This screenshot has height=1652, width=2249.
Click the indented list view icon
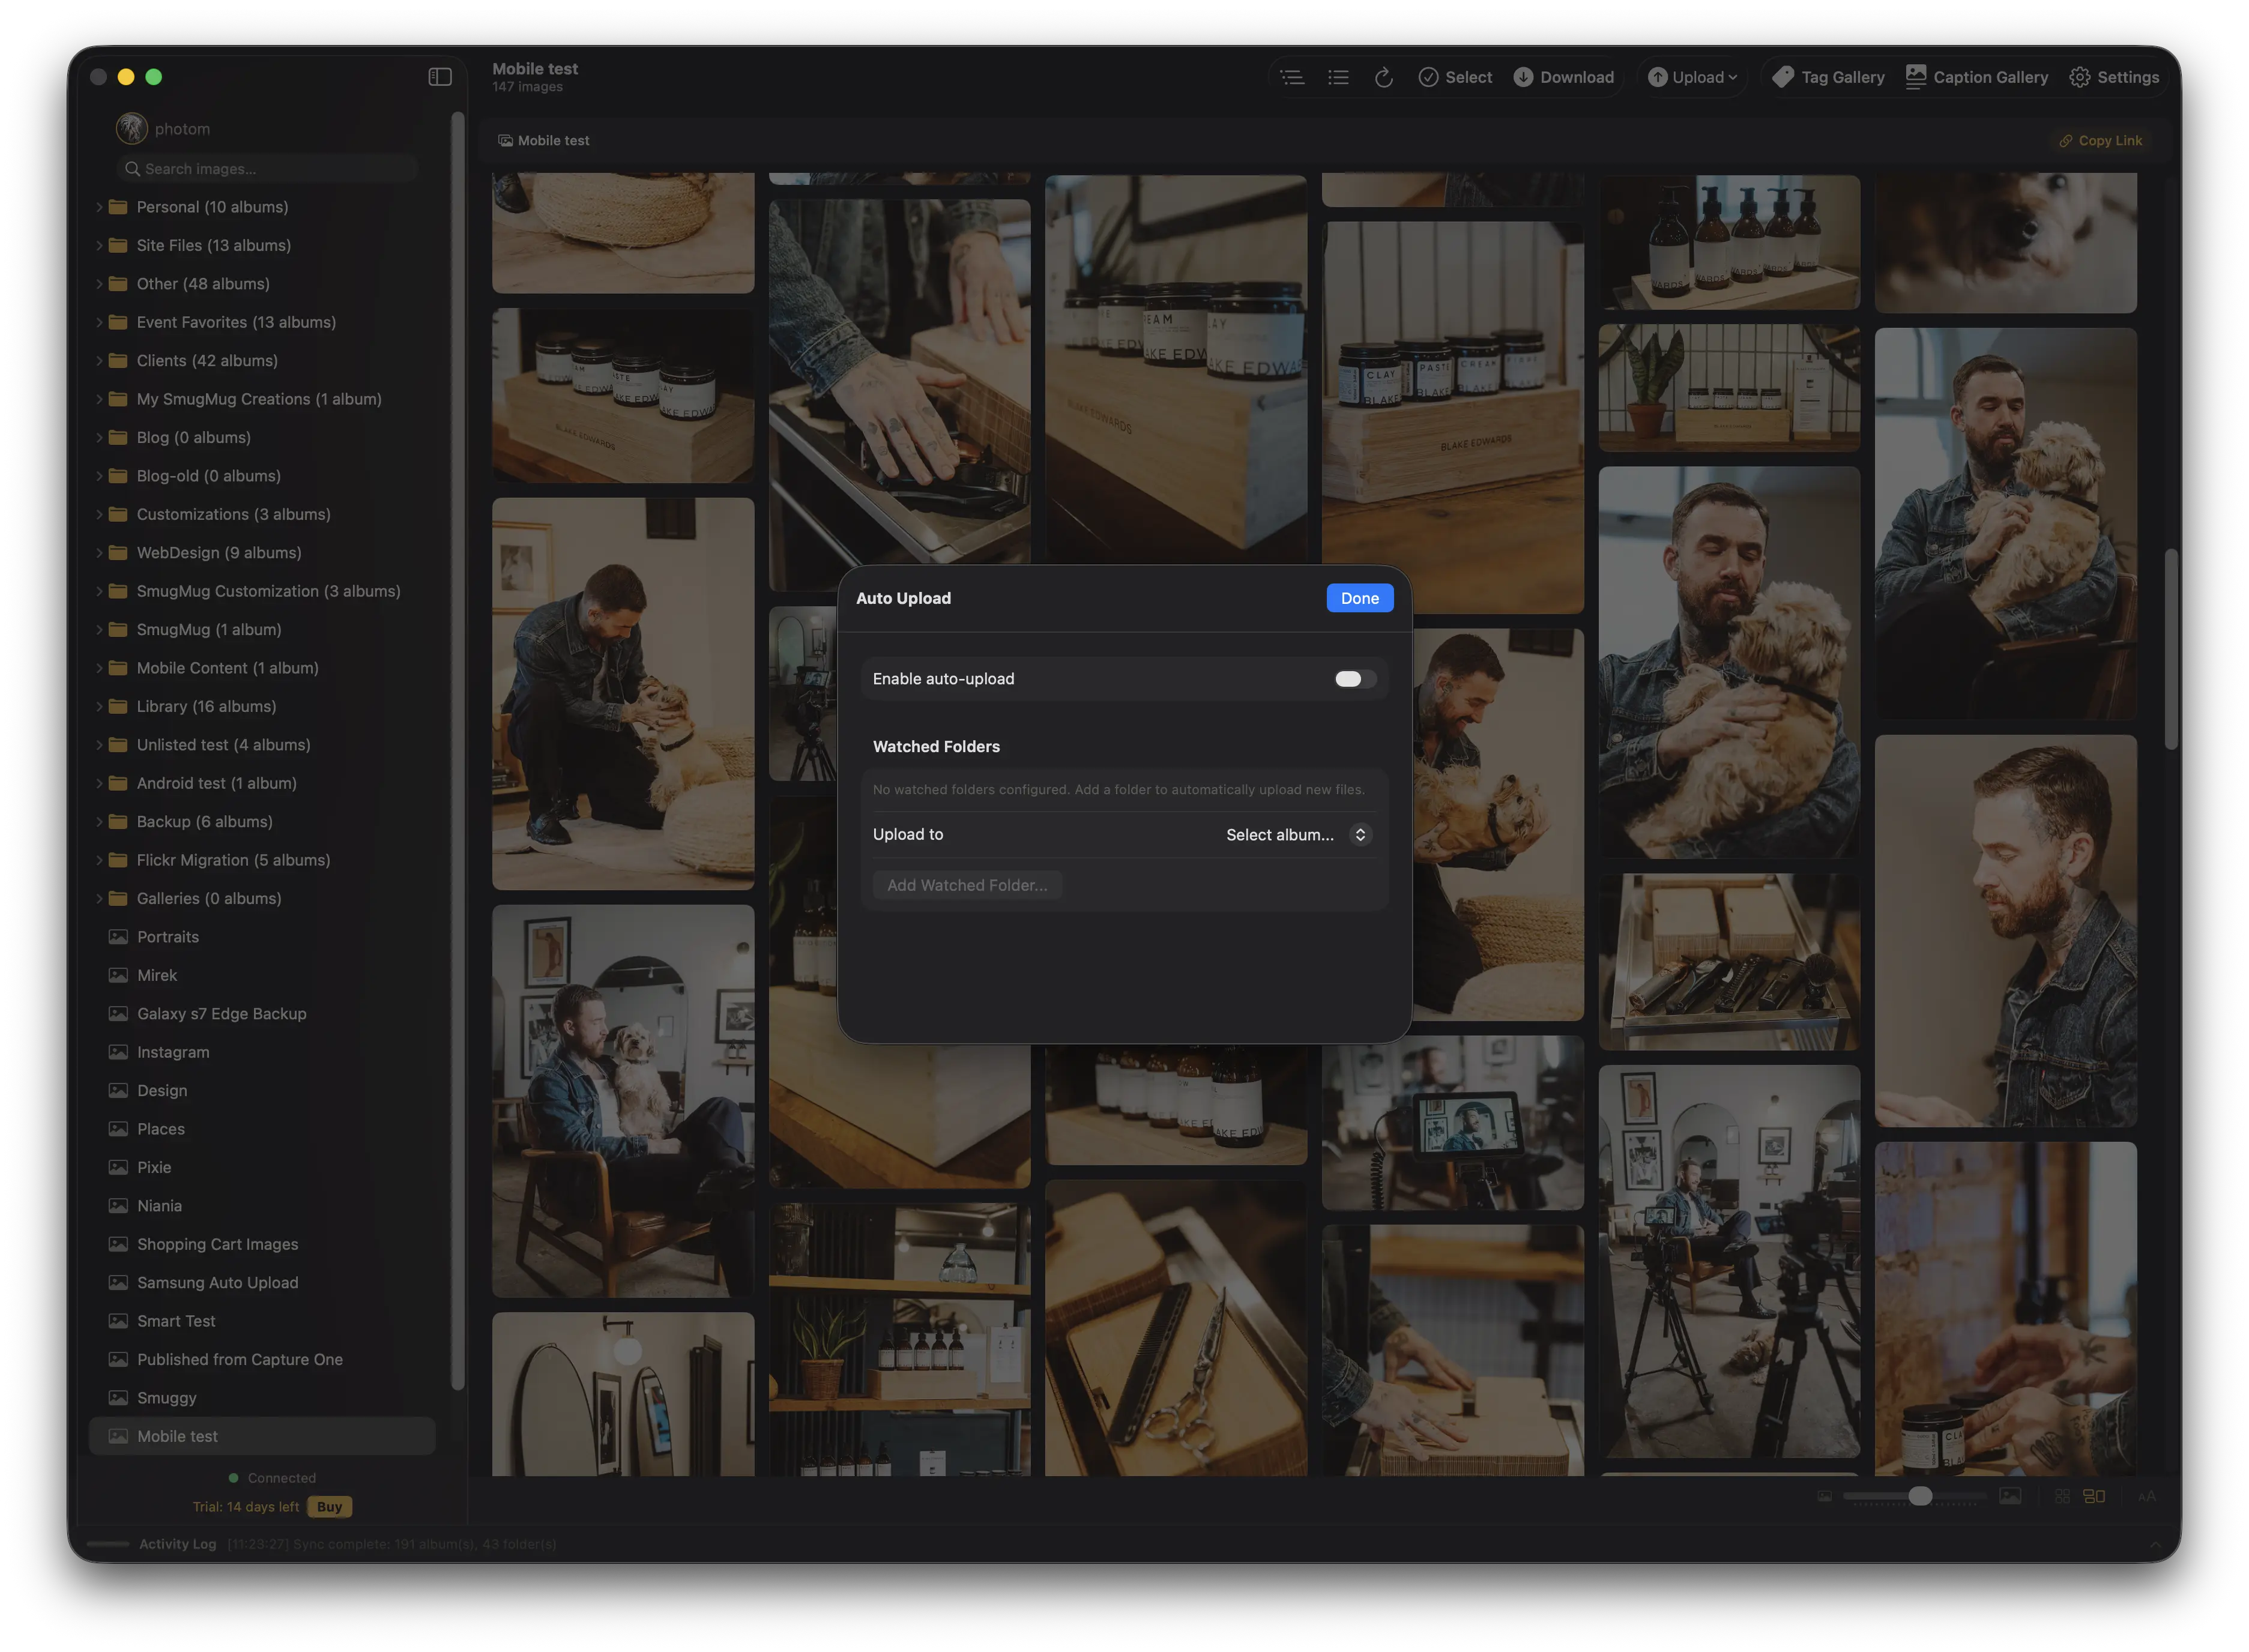tap(1292, 77)
